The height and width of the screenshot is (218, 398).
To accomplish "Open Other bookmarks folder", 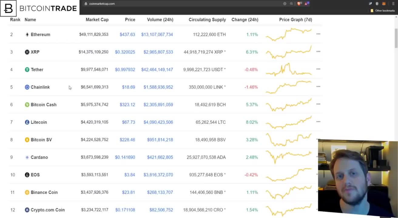I will coord(383,11).
